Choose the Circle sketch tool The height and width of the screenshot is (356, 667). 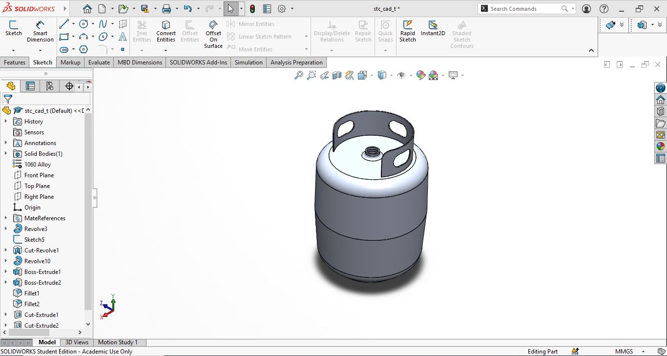(x=83, y=24)
